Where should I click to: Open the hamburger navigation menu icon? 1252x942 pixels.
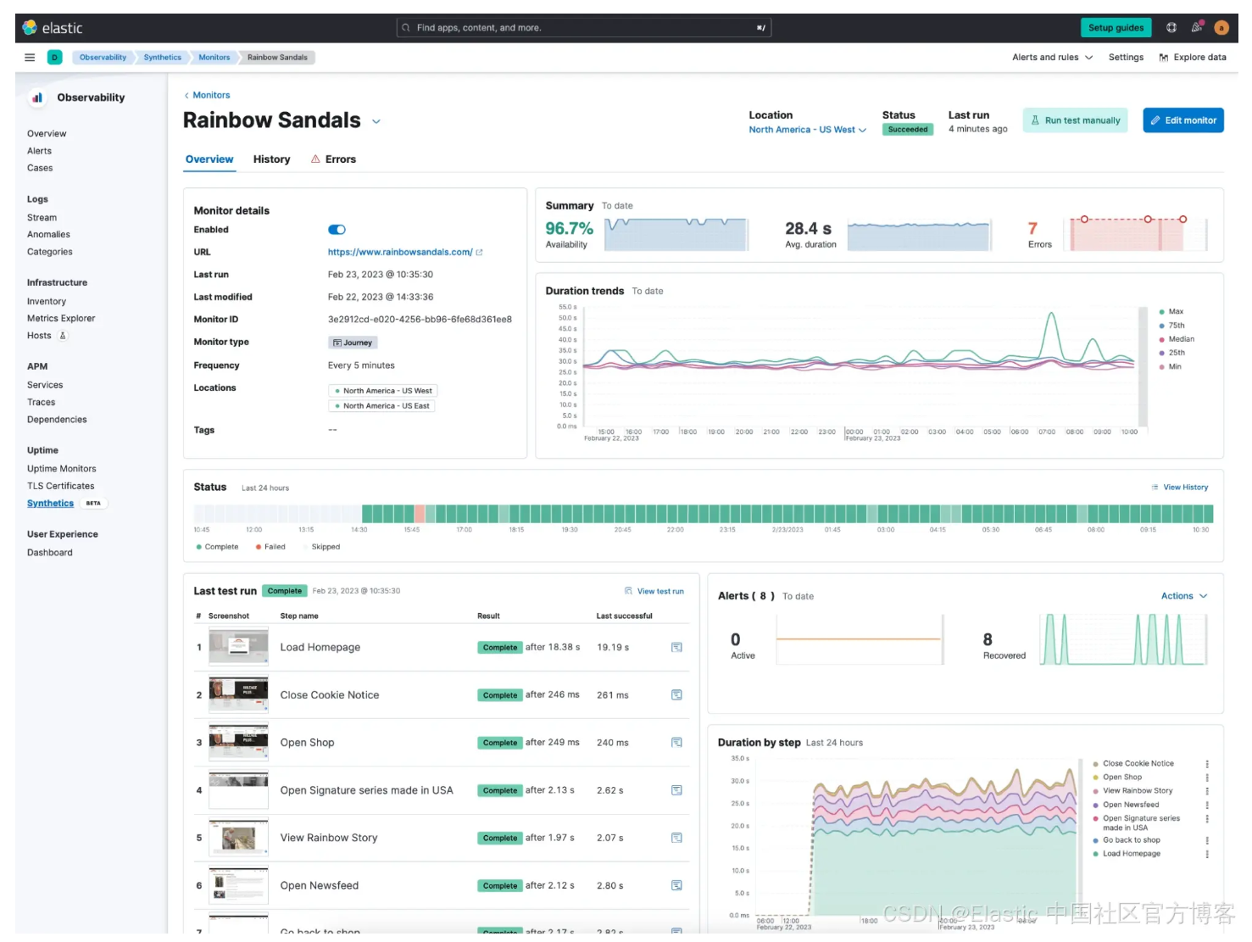tap(30, 58)
